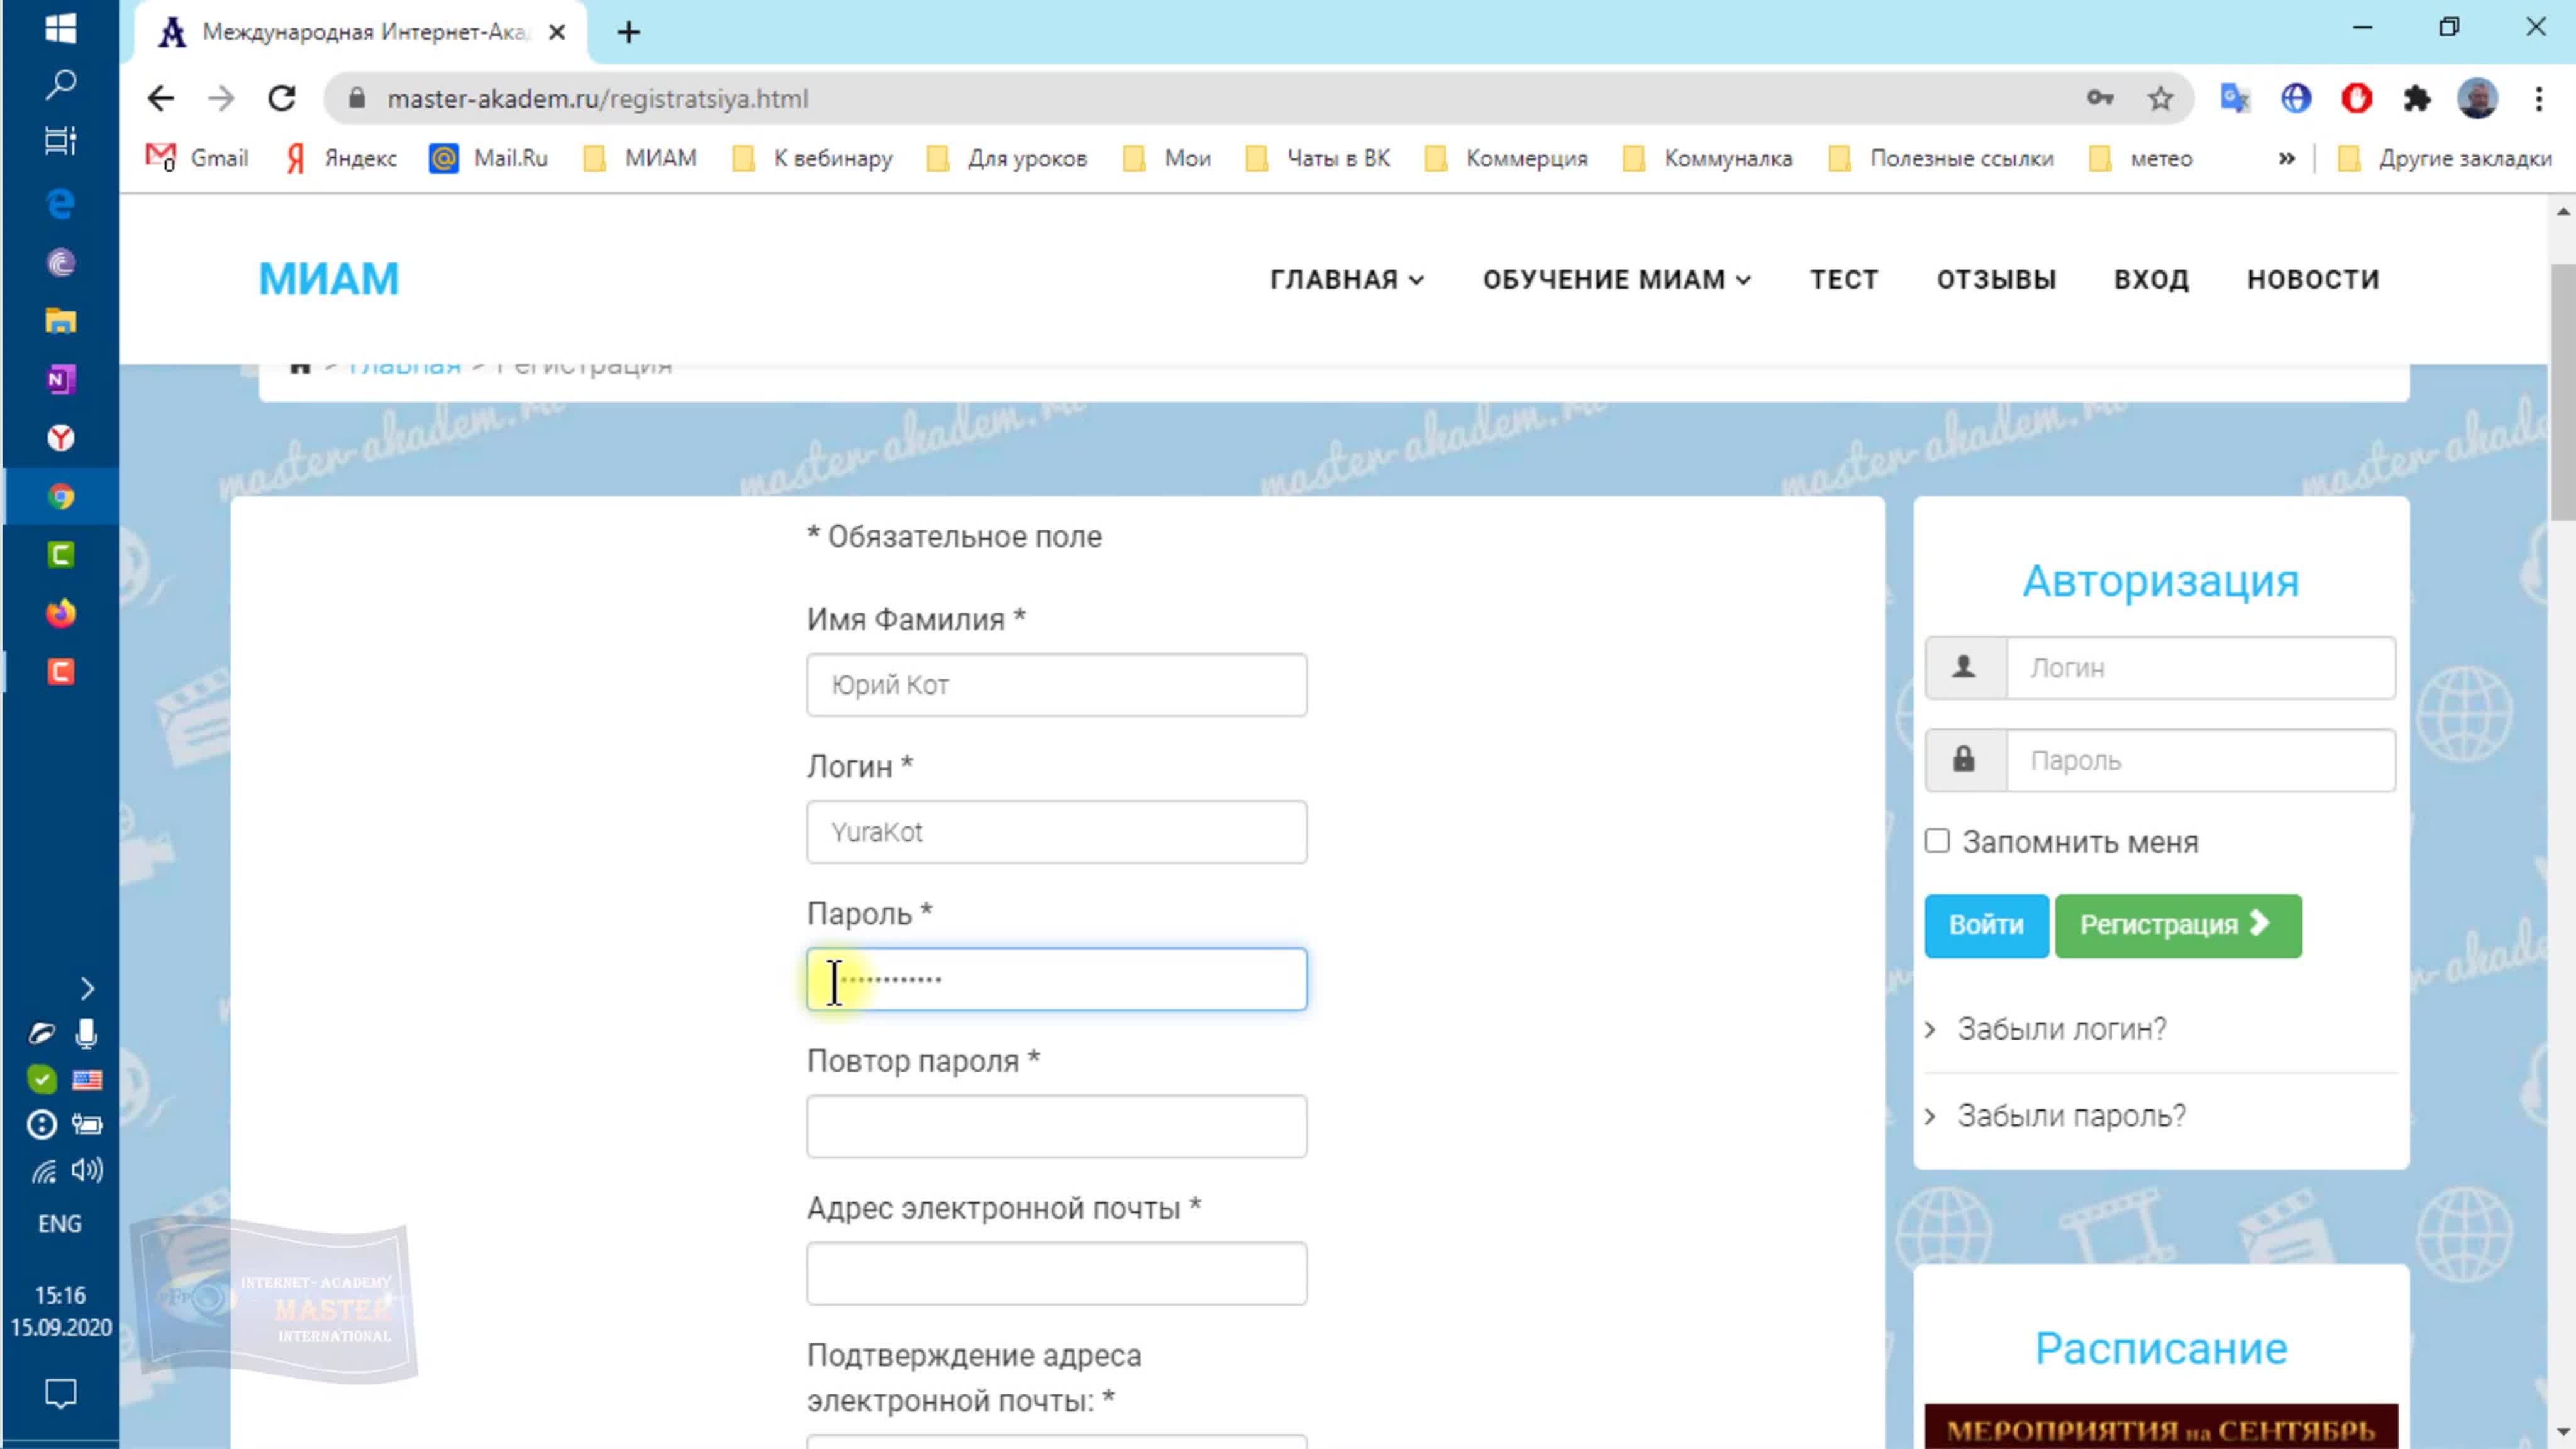Open a new browser tab
This screenshot has width=2576, height=1449.
(x=628, y=32)
